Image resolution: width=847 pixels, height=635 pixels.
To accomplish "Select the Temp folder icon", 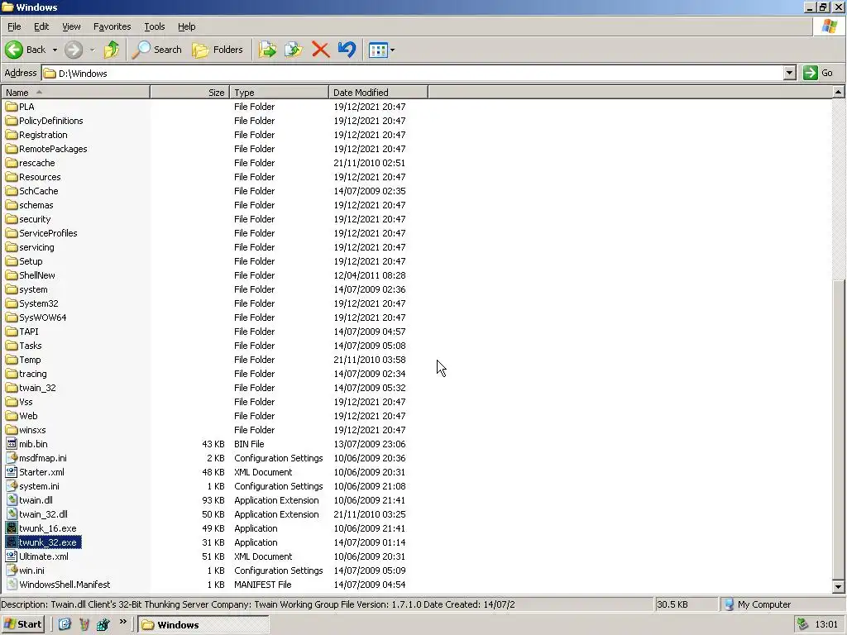I will [x=12, y=359].
